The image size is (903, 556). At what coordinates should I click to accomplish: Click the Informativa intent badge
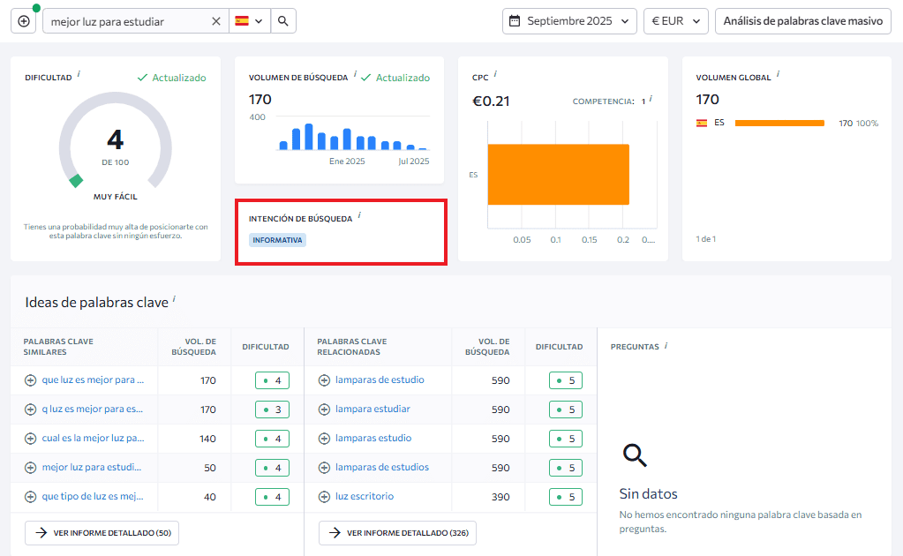[x=277, y=240]
